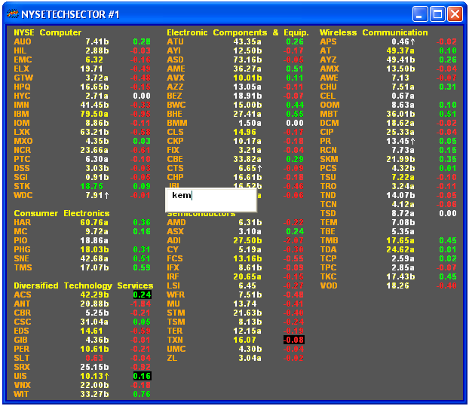Select the PCS ticker symbol
The image size is (469, 406).
tap(328, 168)
